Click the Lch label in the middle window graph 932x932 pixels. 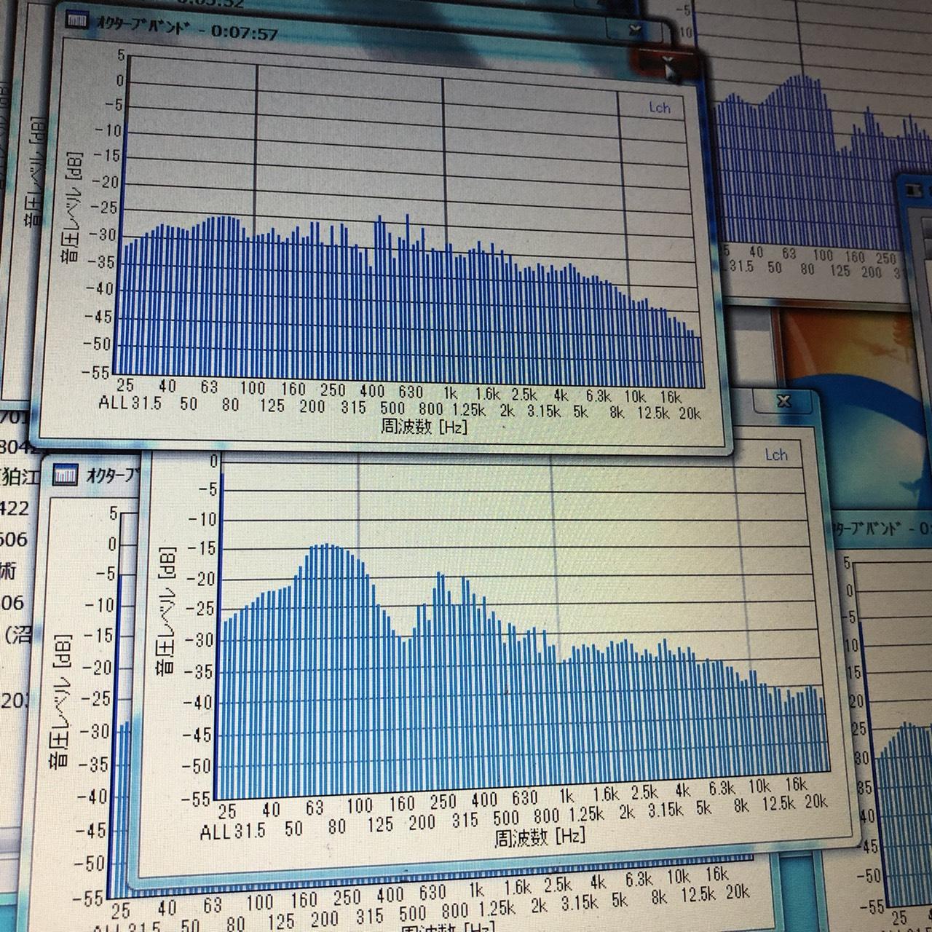tap(775, 455)
